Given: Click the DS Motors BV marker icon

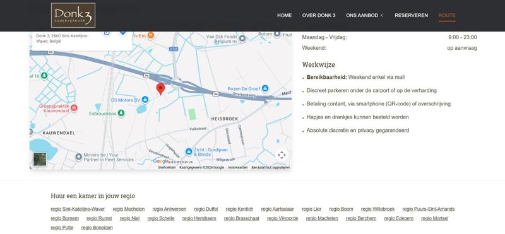Looking at the screenshot, I should point(145,100).
